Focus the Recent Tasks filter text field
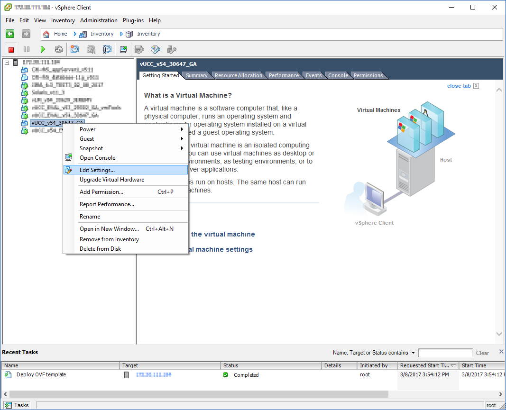This screenshot has height=410, width=506. tap(445, 353)
